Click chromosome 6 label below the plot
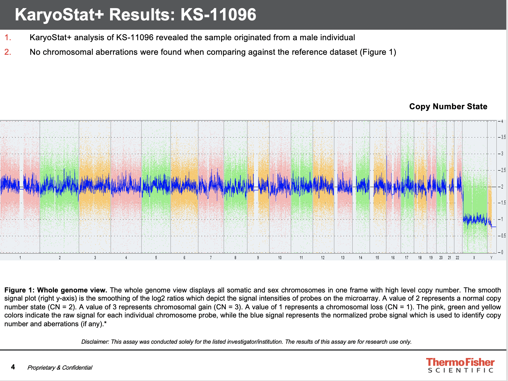This screenshot has width=508, height=381. 184,258
